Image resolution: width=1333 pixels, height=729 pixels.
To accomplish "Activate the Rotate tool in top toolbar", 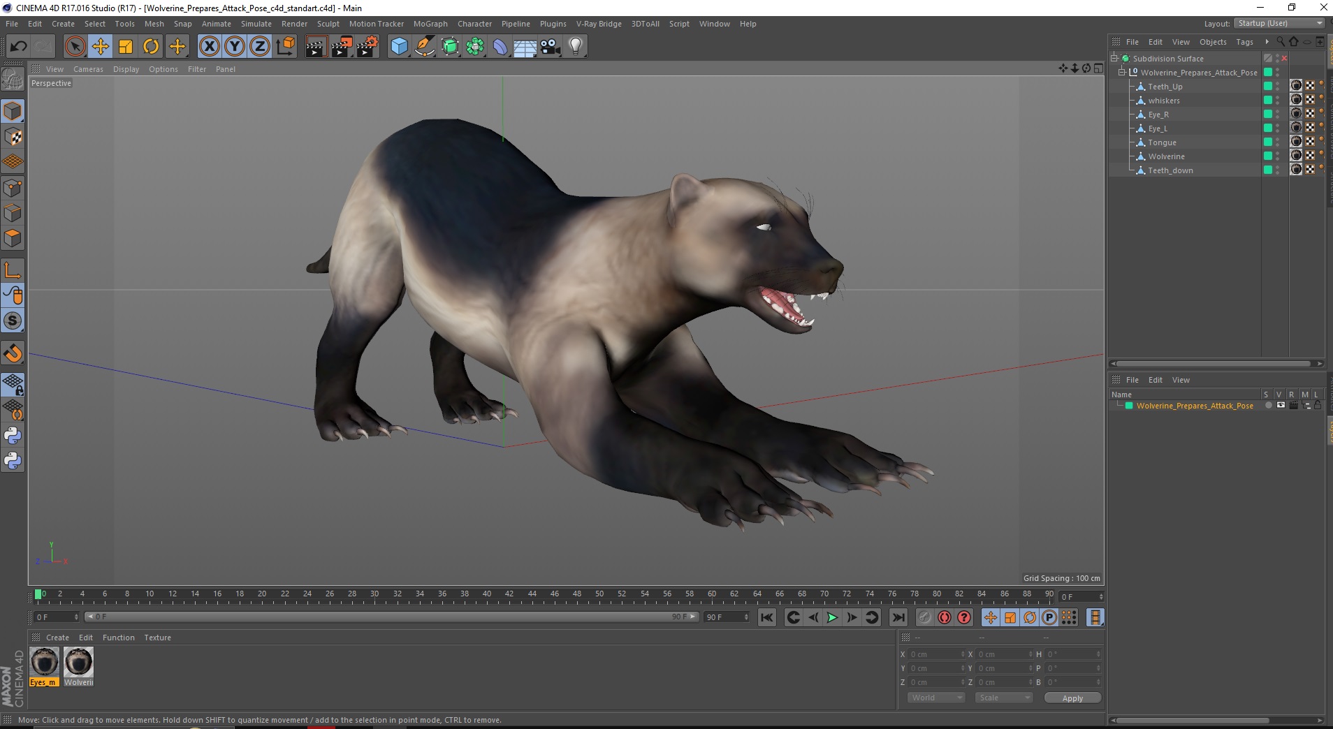I will click(x=151, y=47).
